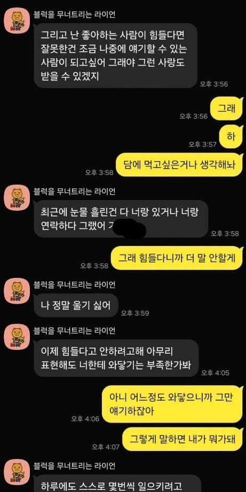246x492 pixels.
Task: Select the yellow 그래 message bubble
Action: (227, 109)
